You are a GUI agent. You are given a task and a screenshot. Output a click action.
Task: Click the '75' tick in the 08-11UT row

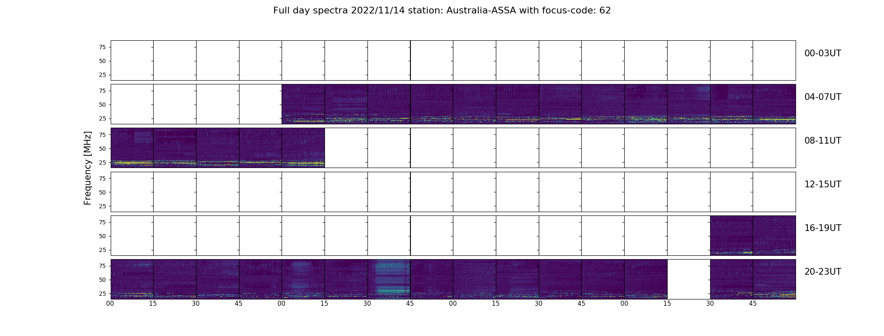[102, 134]
